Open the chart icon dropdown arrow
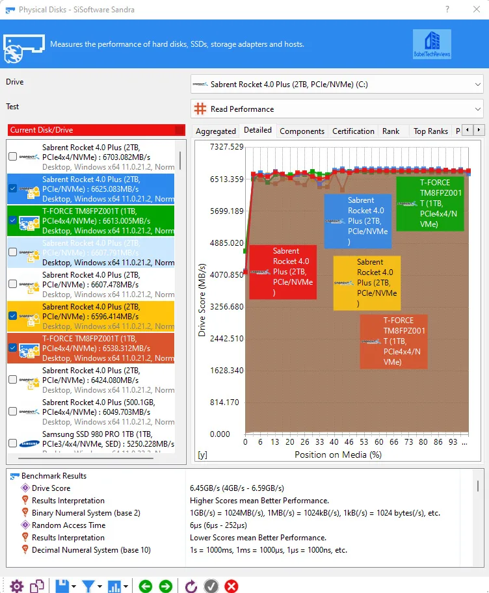 126,586
